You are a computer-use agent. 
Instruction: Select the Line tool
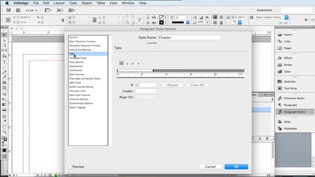4,67
